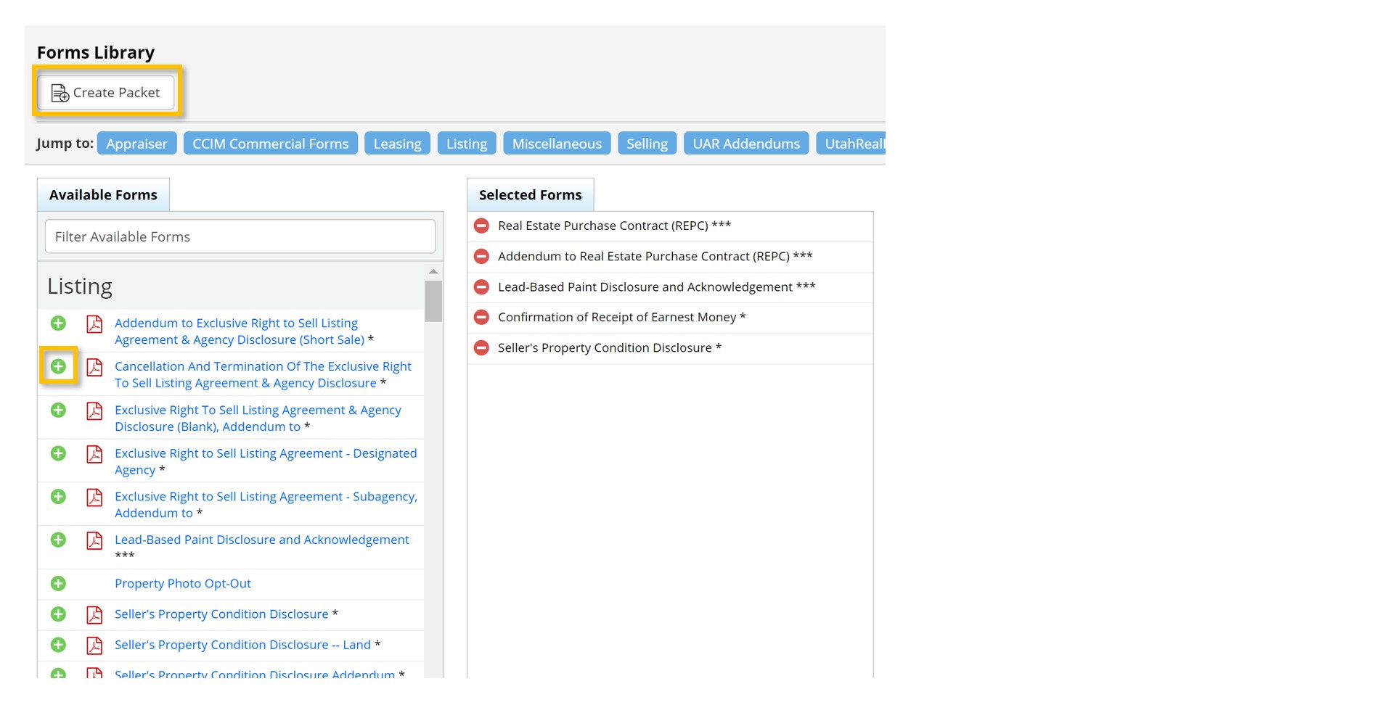Select the Selected Forms tab
1377x726 pixels.
coord(530,195)
